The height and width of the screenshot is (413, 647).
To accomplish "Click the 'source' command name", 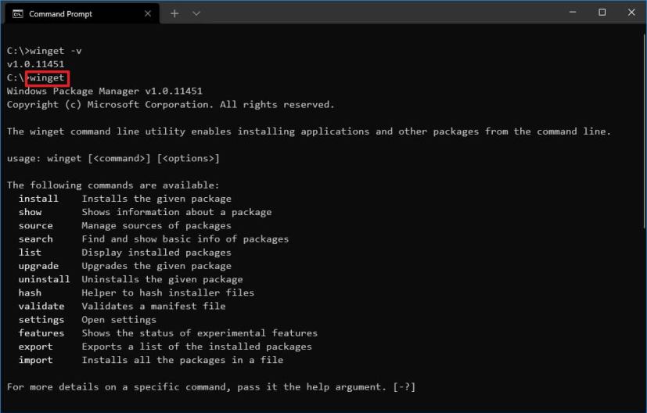I will [35, 226].
